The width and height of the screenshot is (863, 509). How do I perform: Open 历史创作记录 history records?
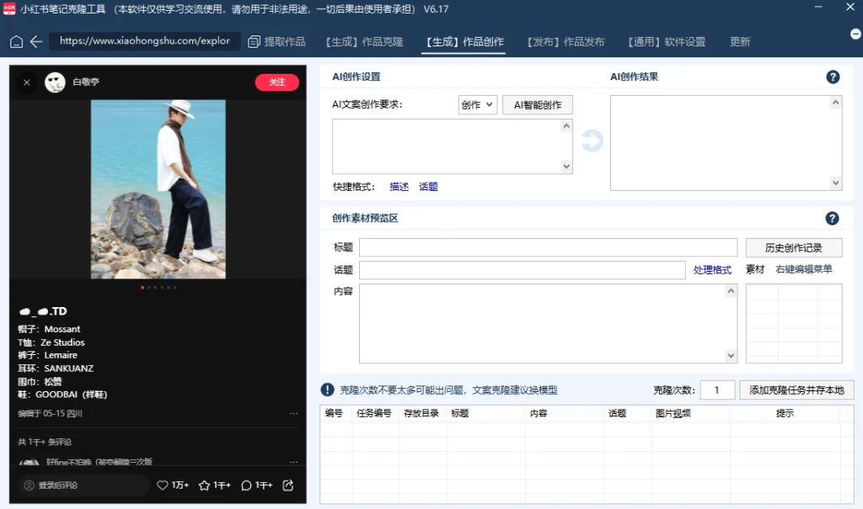tap(794, 248)
